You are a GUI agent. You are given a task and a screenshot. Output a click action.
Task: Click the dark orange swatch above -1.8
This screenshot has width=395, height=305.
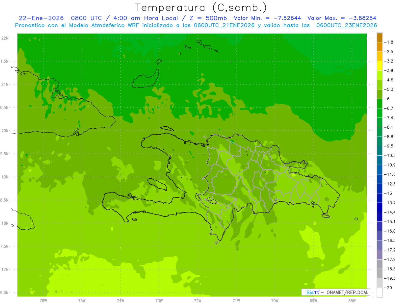click(x=380, y=38)
